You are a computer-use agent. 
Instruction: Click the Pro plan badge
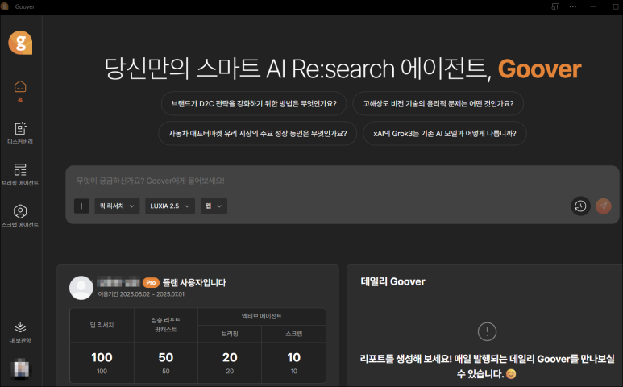coord(151,282)
